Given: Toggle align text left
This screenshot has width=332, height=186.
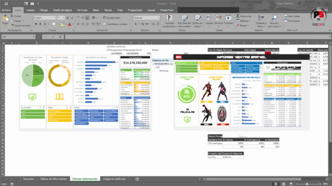Looking at the screenshot, I should tap(78, 24).
